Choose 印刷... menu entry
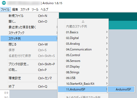The height and width of the screenshot is (98, 137). 29,70
